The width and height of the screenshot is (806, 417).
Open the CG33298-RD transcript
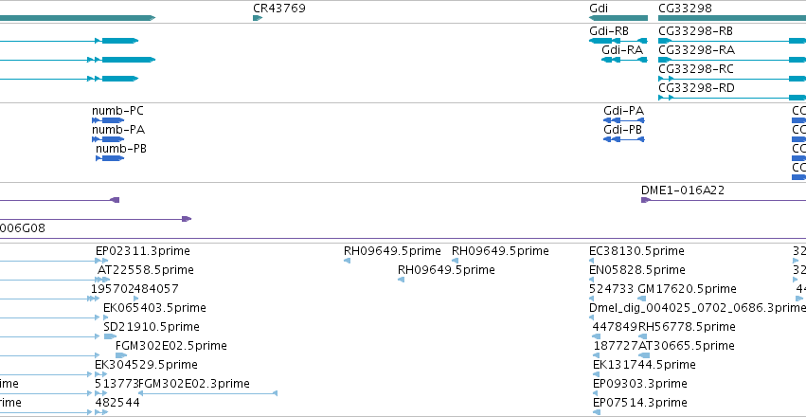(x=729, y=98)
